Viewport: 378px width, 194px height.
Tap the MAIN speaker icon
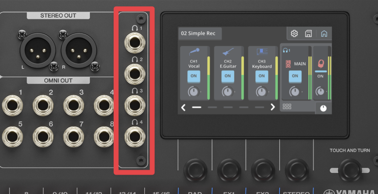[x=289, y=64]
